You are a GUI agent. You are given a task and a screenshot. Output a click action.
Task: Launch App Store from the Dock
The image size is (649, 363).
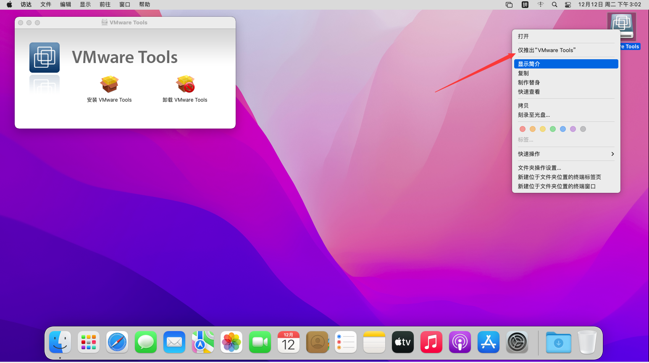pos(489,342)
